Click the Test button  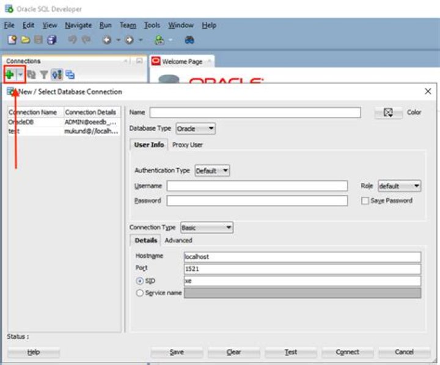(291, 352)
